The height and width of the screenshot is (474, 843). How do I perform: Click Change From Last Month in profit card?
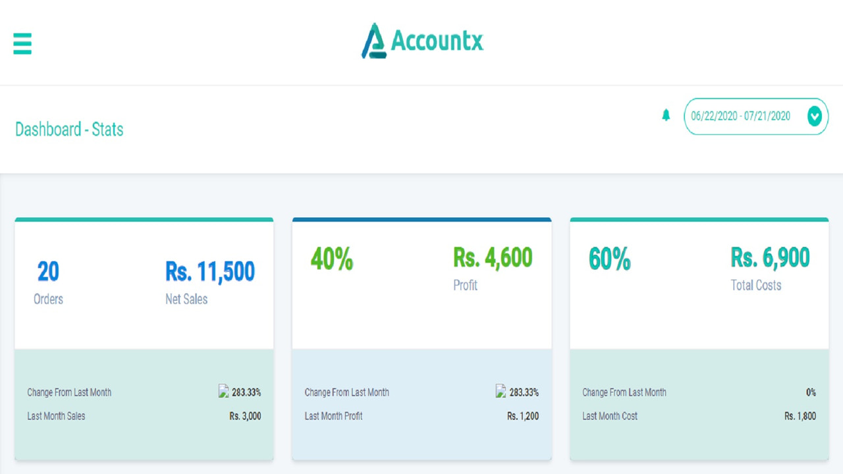pyautogui.click(x=346, y=392)
